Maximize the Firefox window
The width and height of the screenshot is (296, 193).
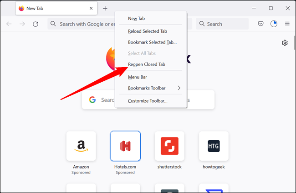tap(270, 8)
